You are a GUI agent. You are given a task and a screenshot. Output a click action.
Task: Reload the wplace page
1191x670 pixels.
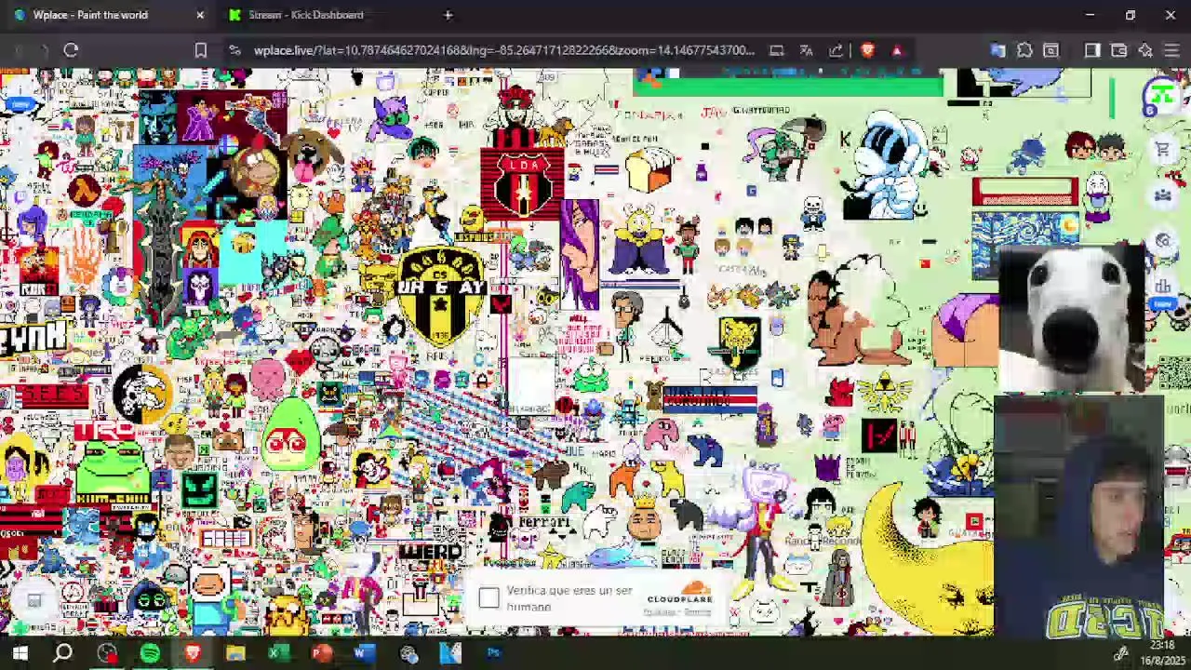coord(71,50)
